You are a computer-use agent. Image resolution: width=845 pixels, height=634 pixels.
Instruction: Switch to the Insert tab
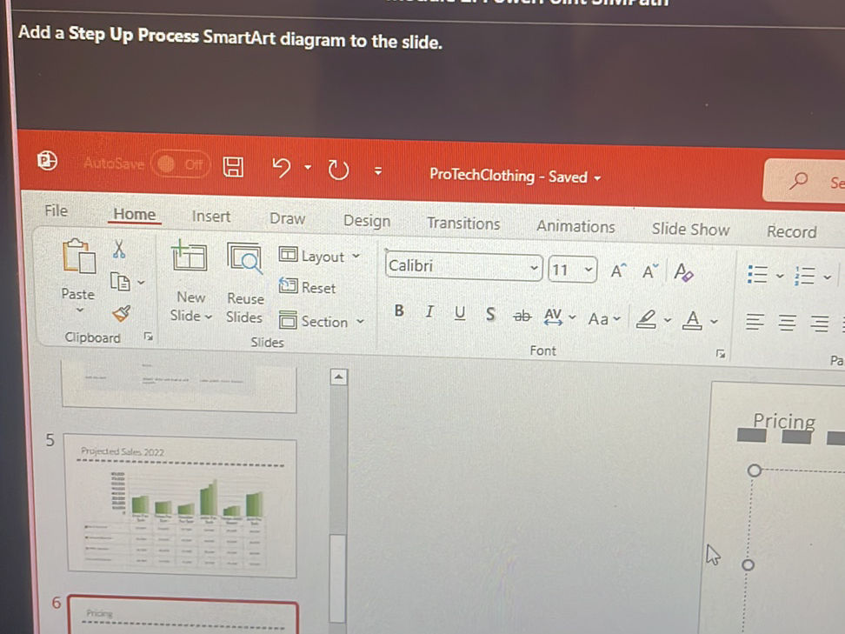coord(211,217)
